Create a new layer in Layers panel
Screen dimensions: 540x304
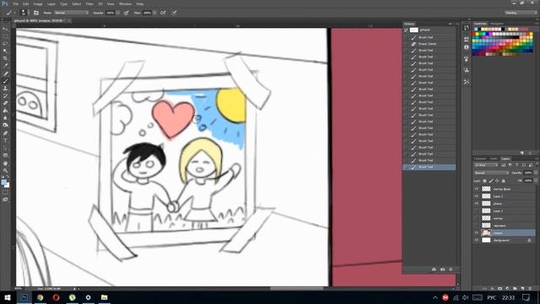[x=522, y=288]
